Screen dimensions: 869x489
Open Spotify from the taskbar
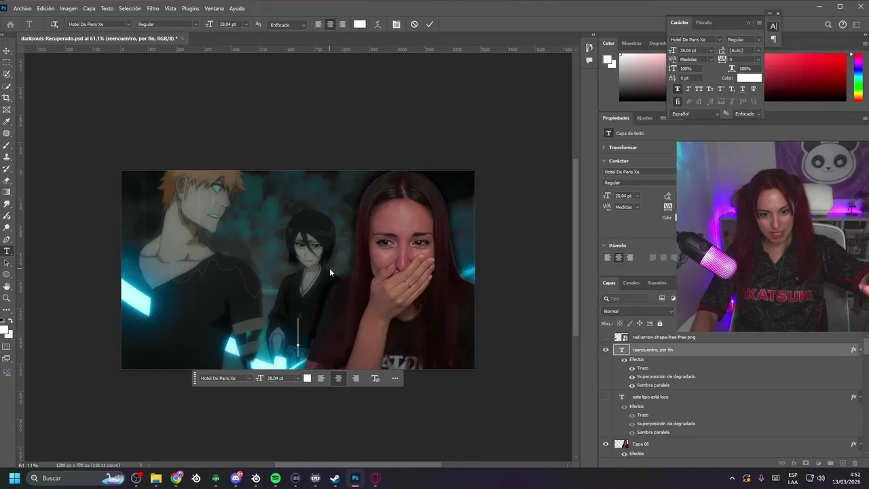(276, 478)
